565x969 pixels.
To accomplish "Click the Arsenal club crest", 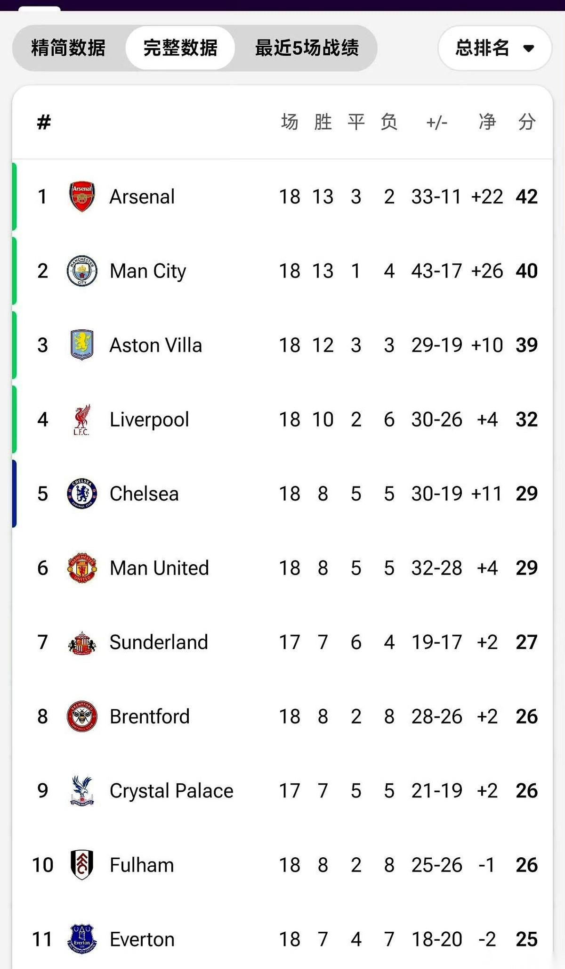I will (x=82, y=197).
